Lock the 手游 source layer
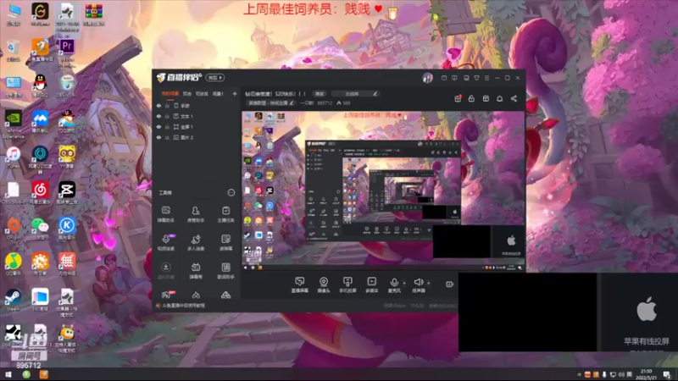Viewport: 678px width, 381px height. (x=167, y=105)
